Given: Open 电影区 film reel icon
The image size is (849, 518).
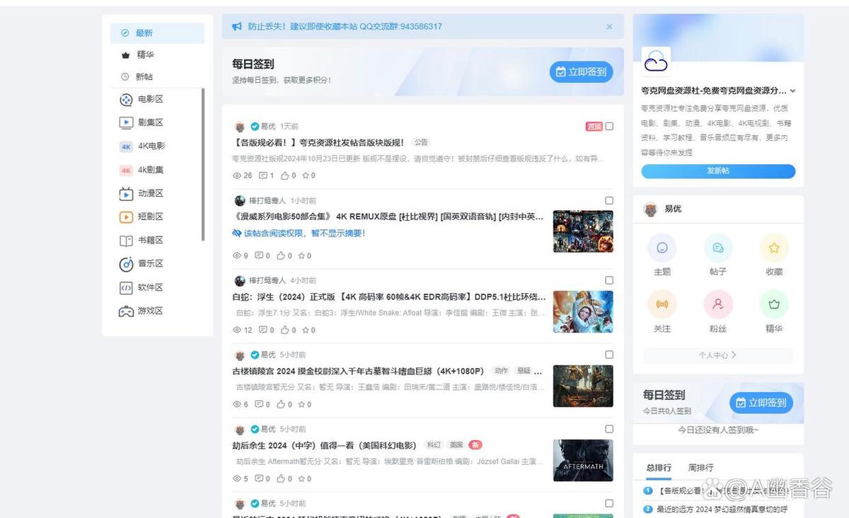Looking at the screenshot, I should click(126, 100).
